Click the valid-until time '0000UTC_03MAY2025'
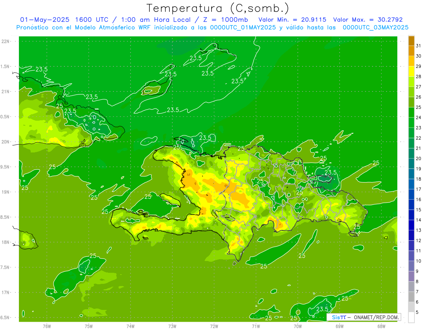This screenshot has height=331, width=428. coord(376,27)
